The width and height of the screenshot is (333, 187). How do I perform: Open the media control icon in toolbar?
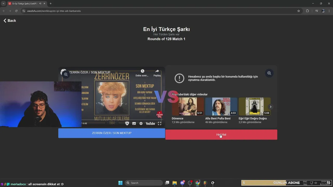(x=317, y=11)
